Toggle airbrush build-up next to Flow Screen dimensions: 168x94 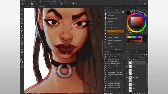pyautogui.click(x=73, y=4)
